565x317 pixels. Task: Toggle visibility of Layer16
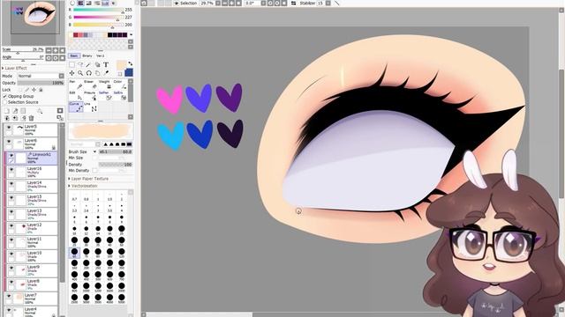[x=11, y=170]
